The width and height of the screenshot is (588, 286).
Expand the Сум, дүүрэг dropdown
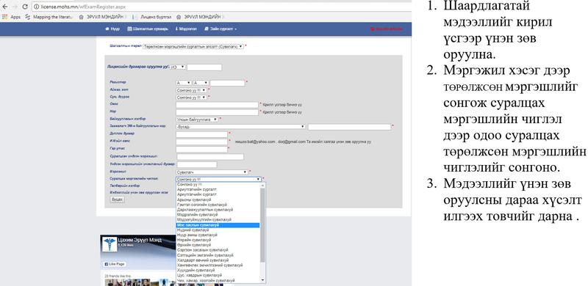click(191, 98)
